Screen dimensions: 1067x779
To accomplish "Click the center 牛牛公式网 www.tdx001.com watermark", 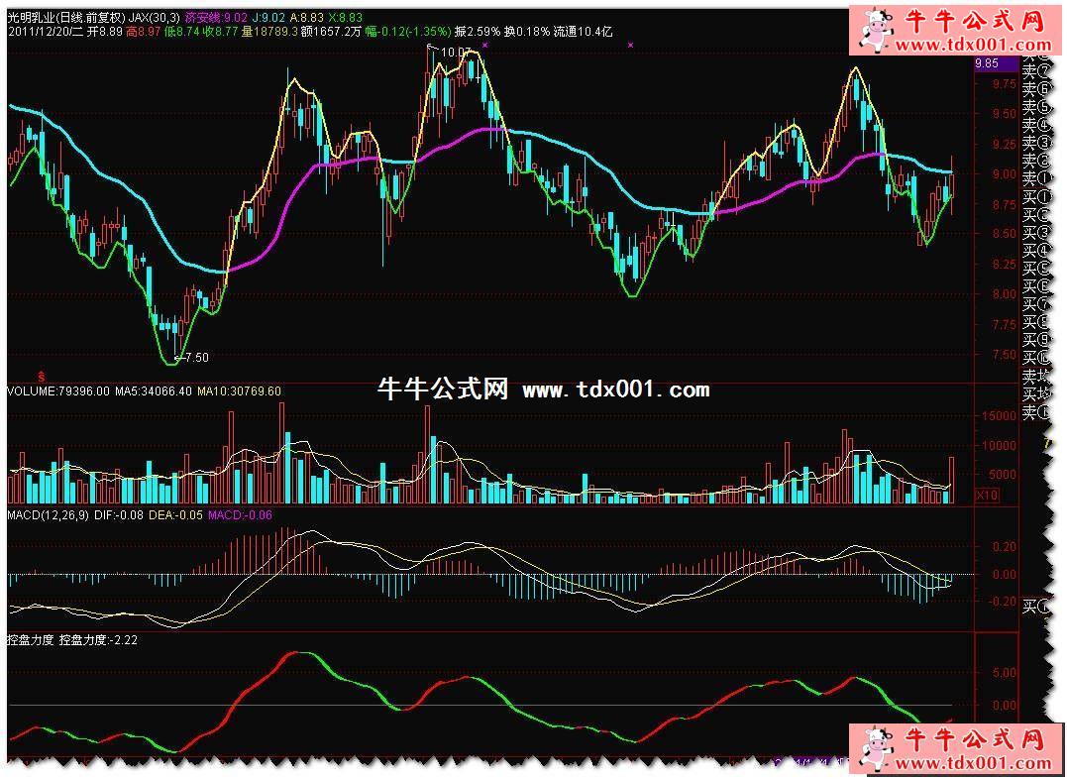I will (543, 389).
